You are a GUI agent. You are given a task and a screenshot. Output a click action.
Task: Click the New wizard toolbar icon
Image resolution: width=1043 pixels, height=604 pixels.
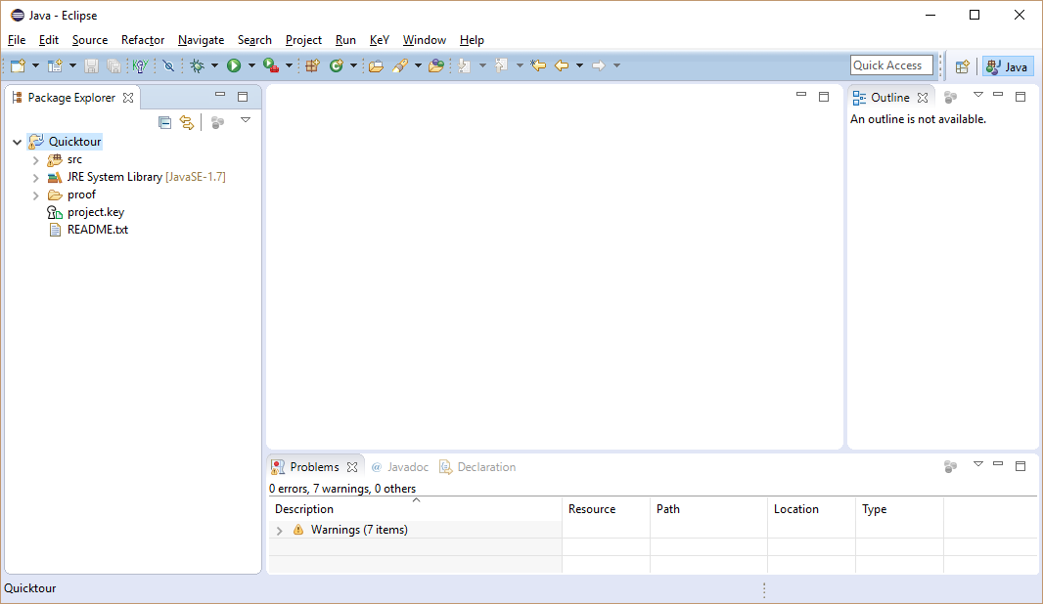pos(18,65)
